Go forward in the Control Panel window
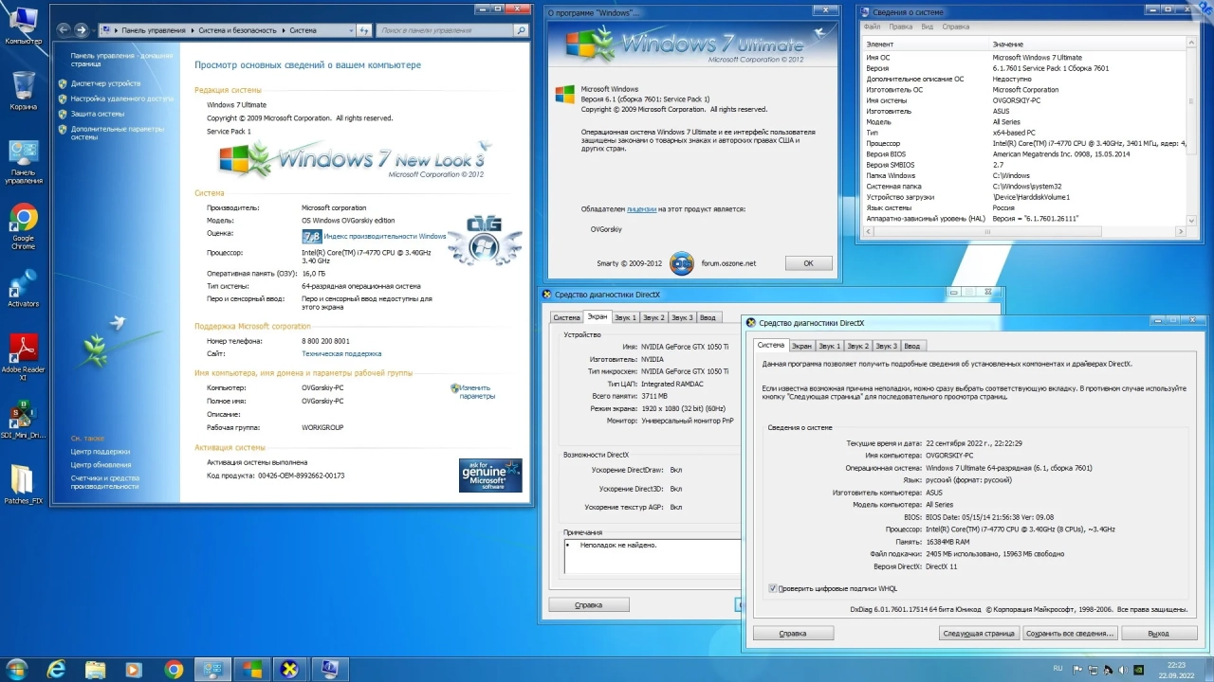 81,30
